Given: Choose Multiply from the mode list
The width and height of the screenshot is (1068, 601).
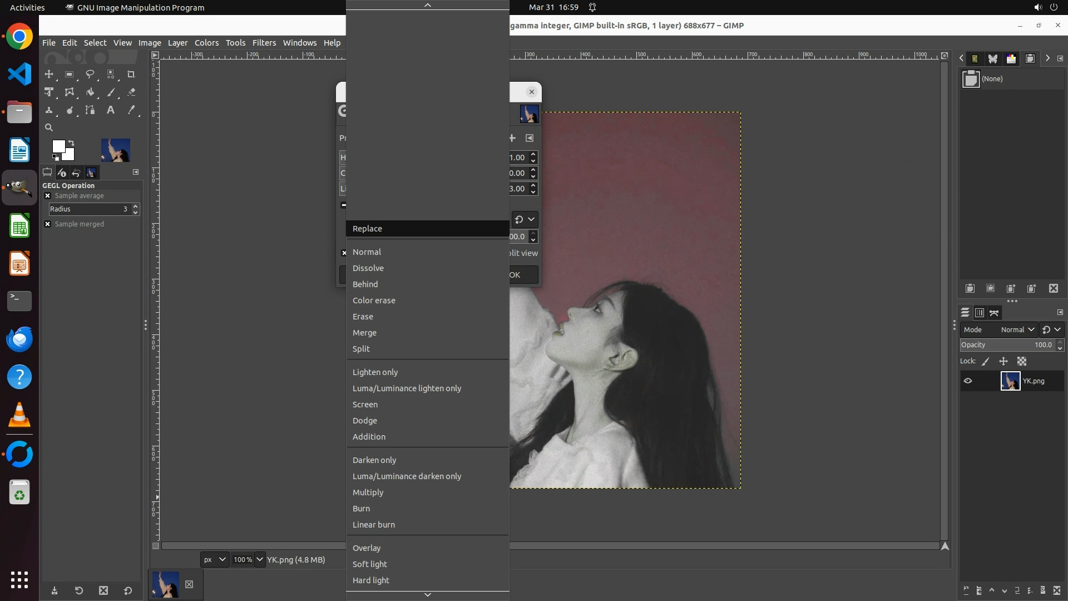Looking at the screenshot, I should click(x=368, y=492).
